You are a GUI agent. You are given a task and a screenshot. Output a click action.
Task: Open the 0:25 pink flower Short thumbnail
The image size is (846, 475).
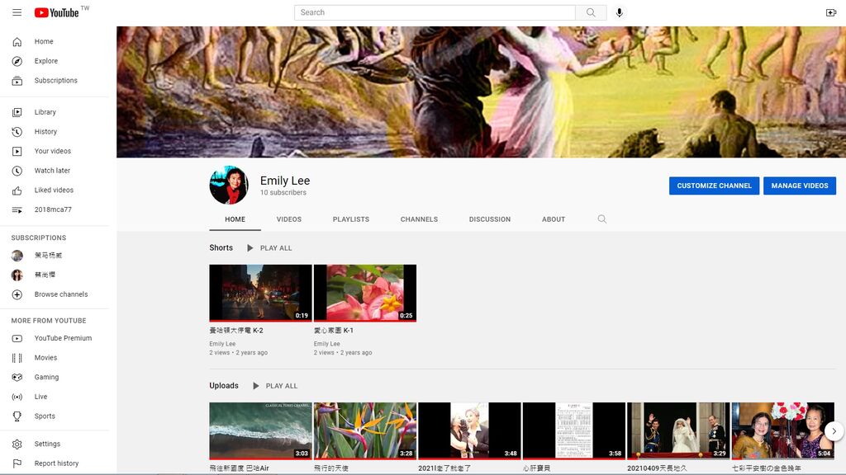click(365, 293)
